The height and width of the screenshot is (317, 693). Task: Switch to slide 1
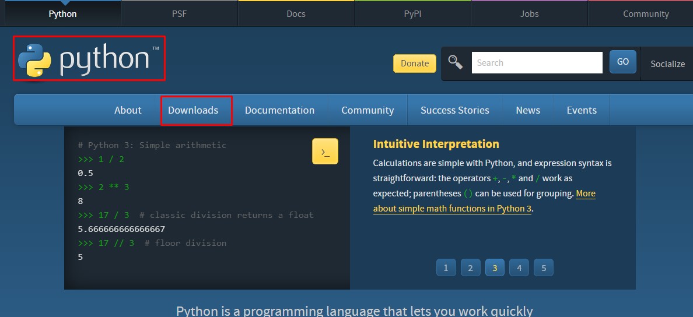point(446,267)
